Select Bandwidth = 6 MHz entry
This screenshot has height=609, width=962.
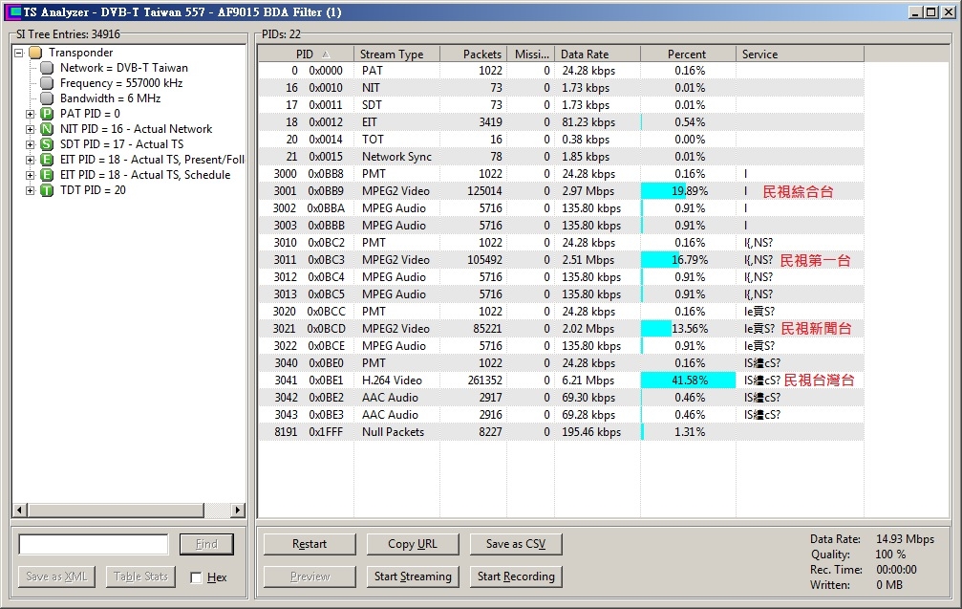pos(111,98)
